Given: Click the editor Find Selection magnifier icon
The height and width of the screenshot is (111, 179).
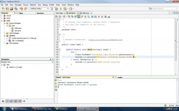Looking at the screenshot, I should pos(69,17).
